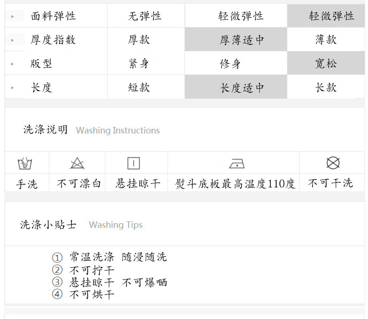
Task: Click tip three text 悬挂晾干
Action: pyautogui.click(x=92, y=282)
